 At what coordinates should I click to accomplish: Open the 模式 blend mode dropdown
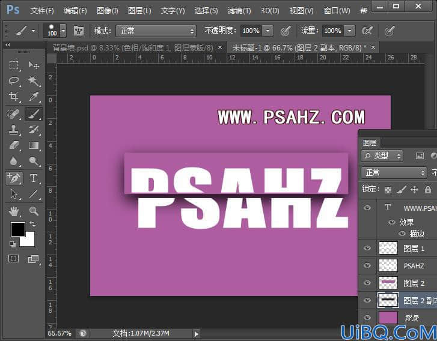pos(156,31)
